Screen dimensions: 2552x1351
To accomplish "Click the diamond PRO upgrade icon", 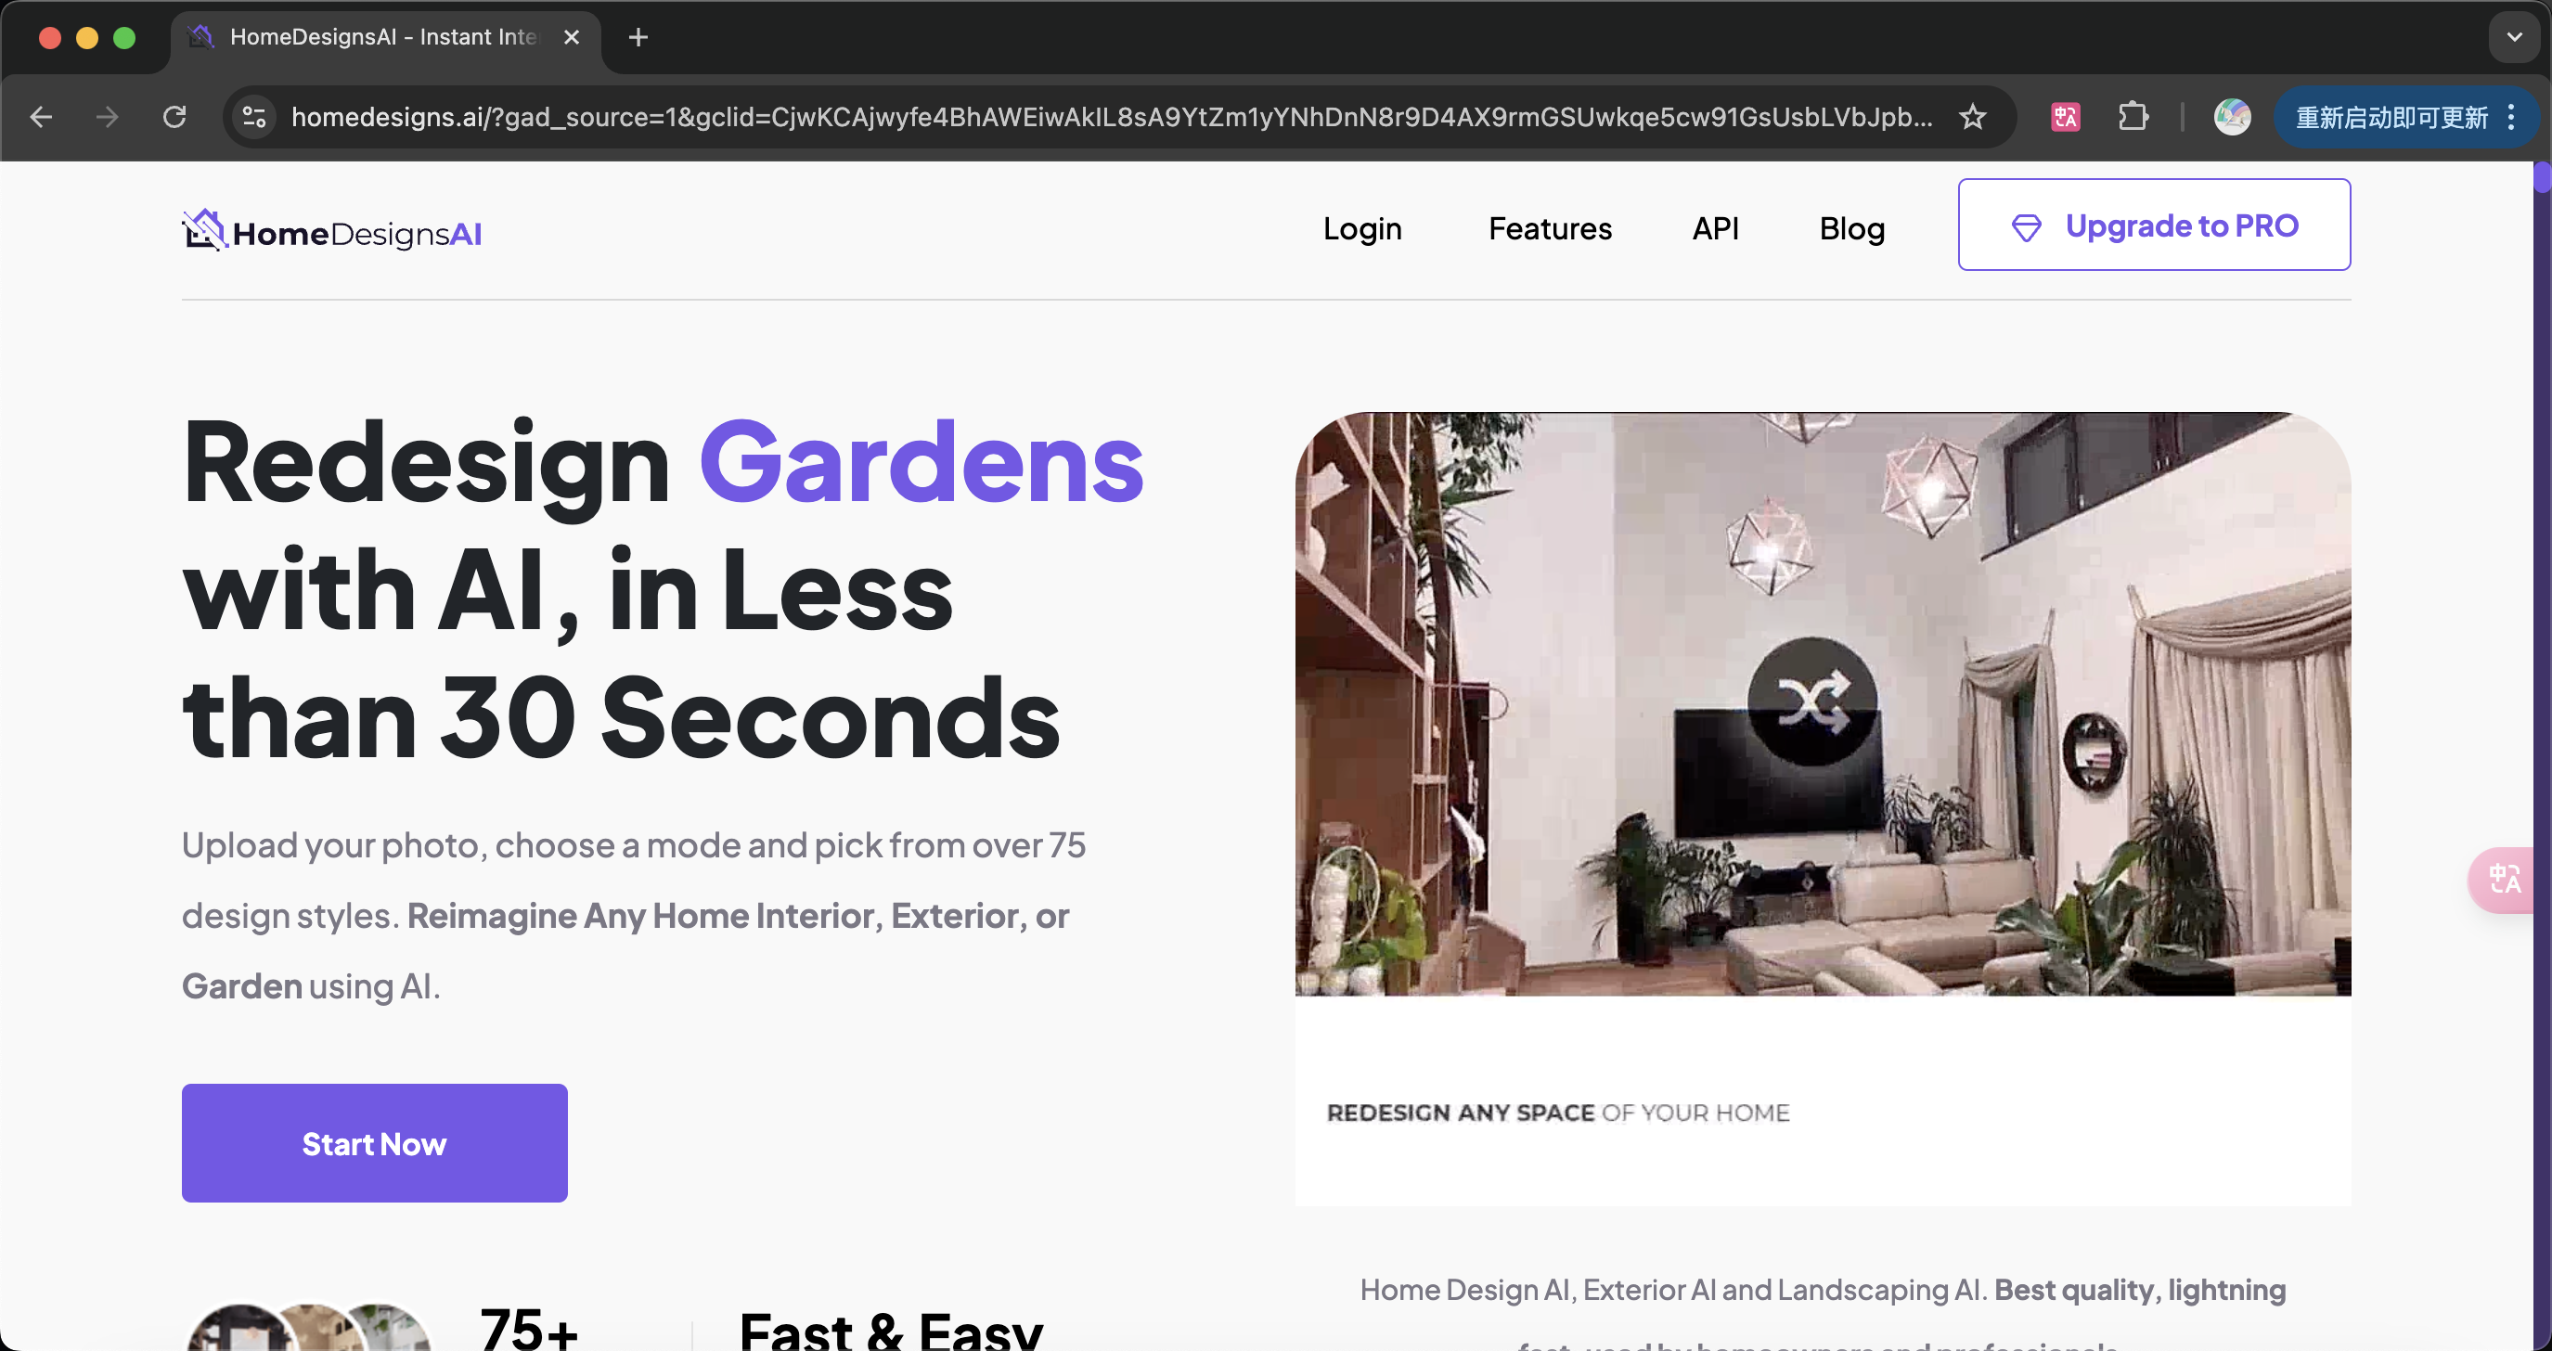I will point(2026,227).
